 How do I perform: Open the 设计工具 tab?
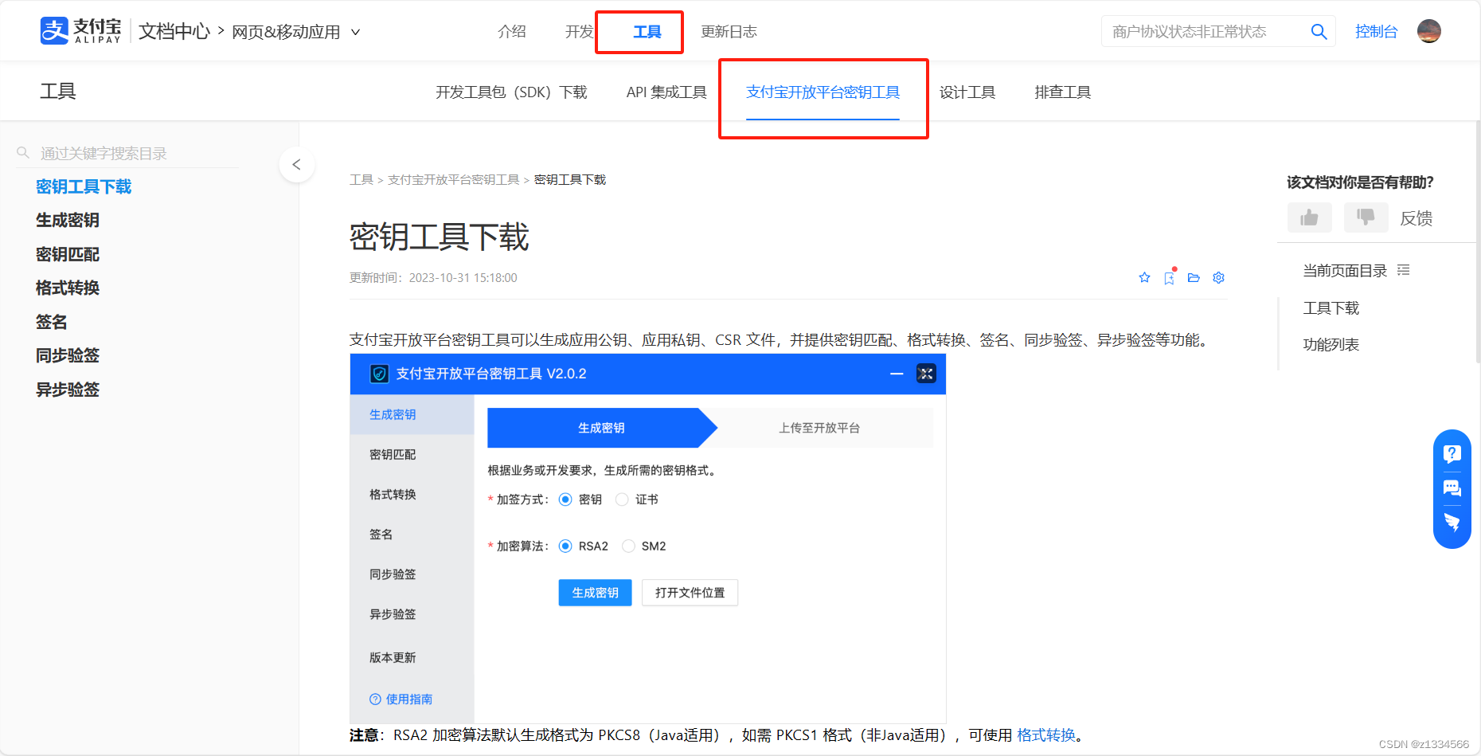pos(967,92)
